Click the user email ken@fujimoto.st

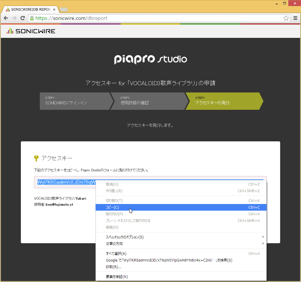click(59, 205)
